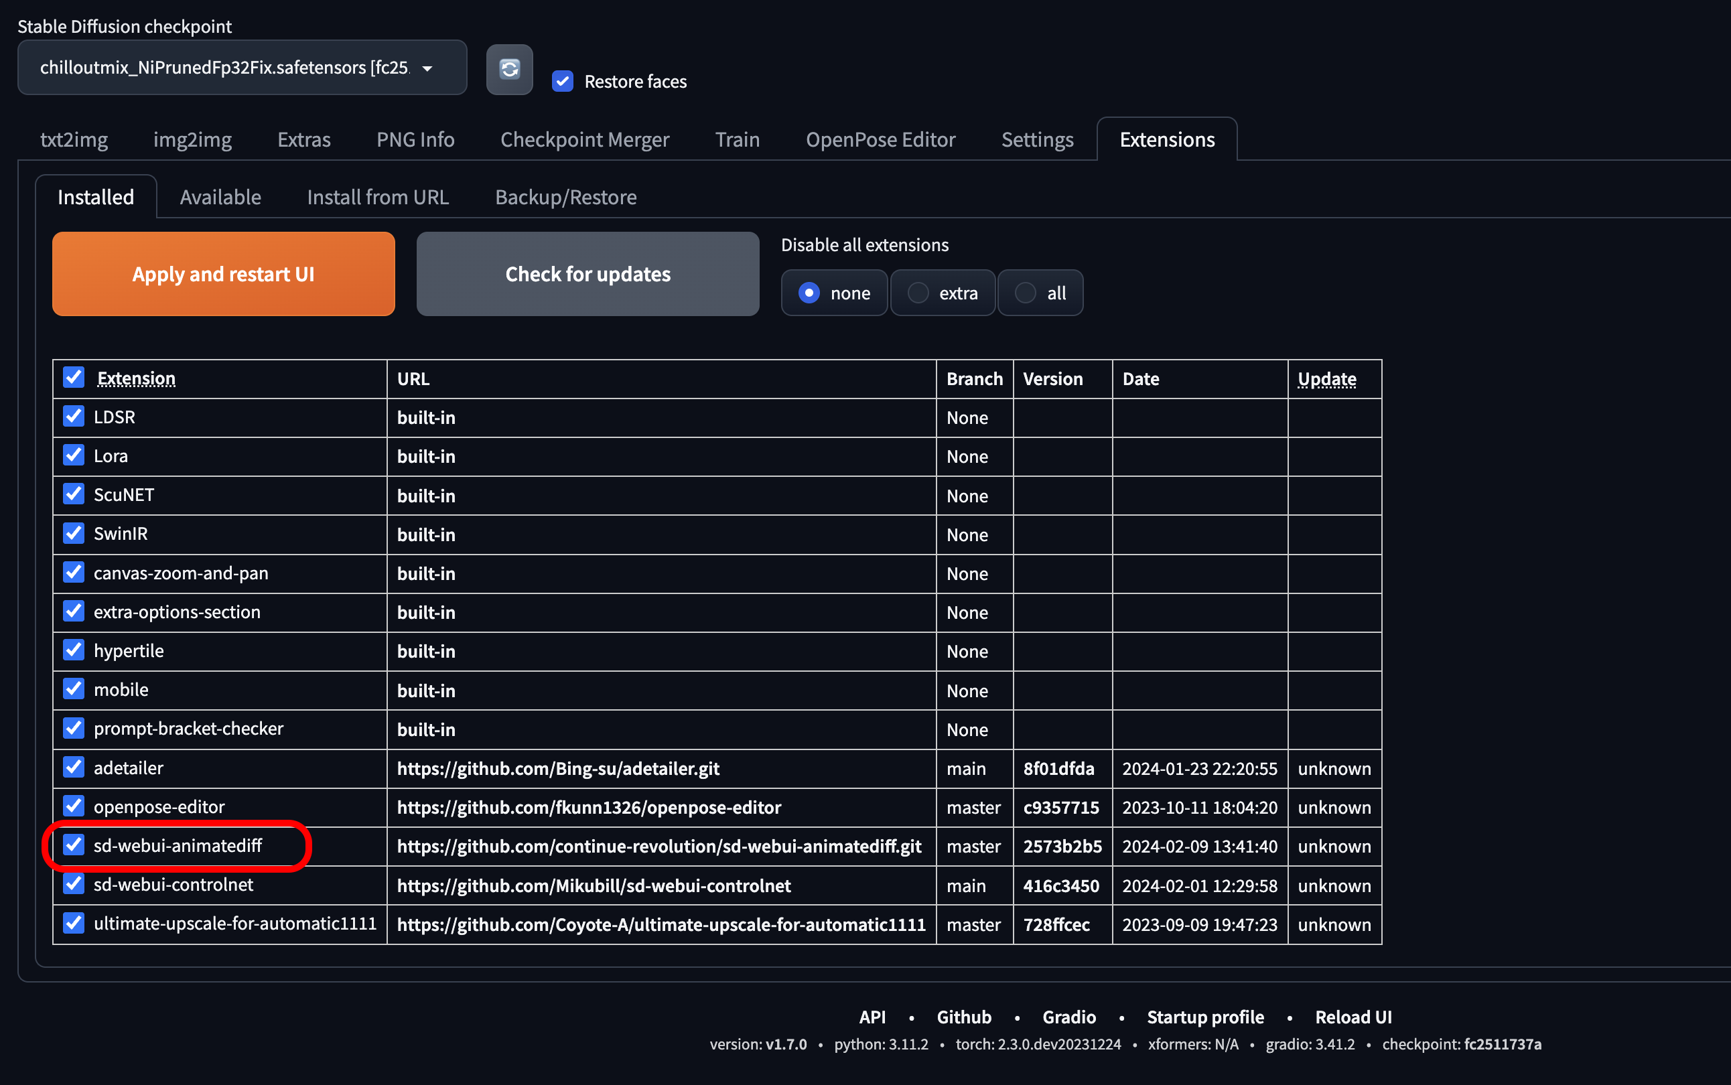
Task: Toggle the select-all Extension header checkbox
Action: pos(74,378)
